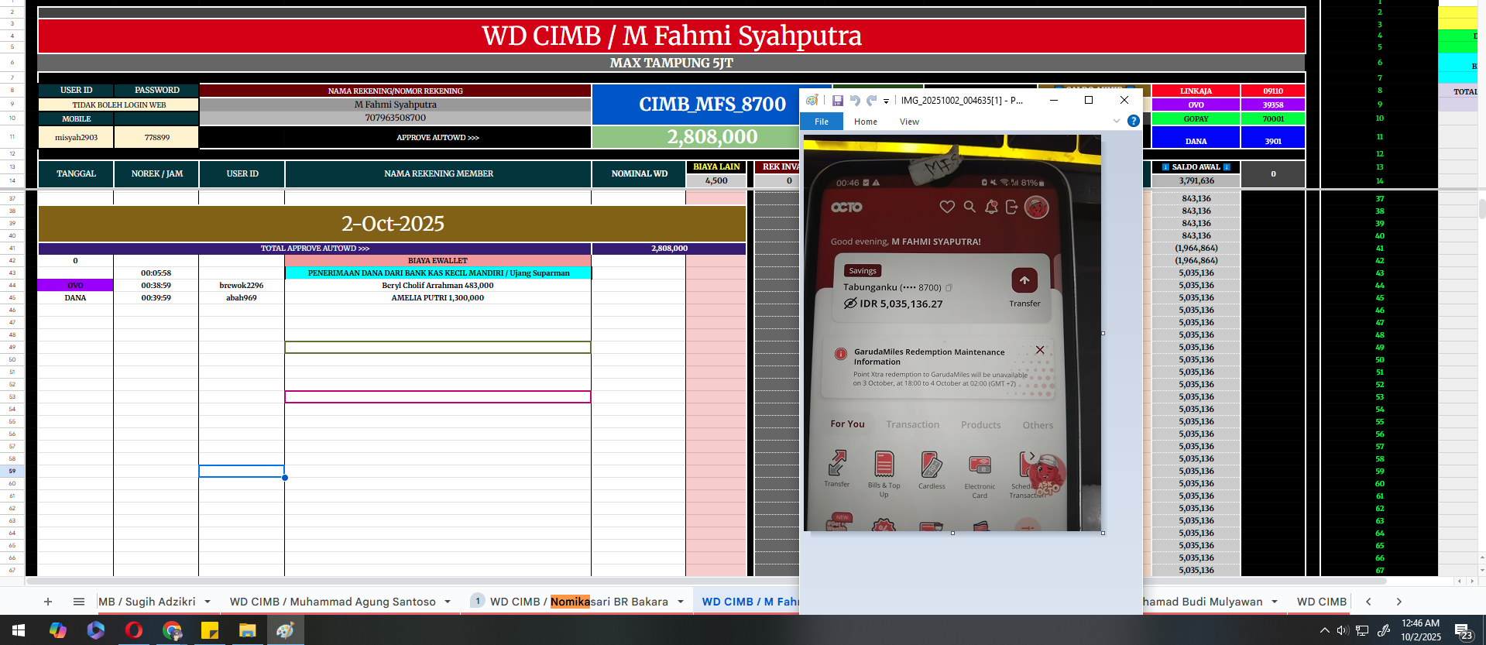Viewport: 1486px width, 645px height.
Task: Open the File menu in Paint
Action: (822, 122)
